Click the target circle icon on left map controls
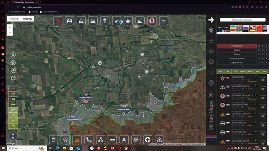This screenshot has width=269, height=151. 13,62
